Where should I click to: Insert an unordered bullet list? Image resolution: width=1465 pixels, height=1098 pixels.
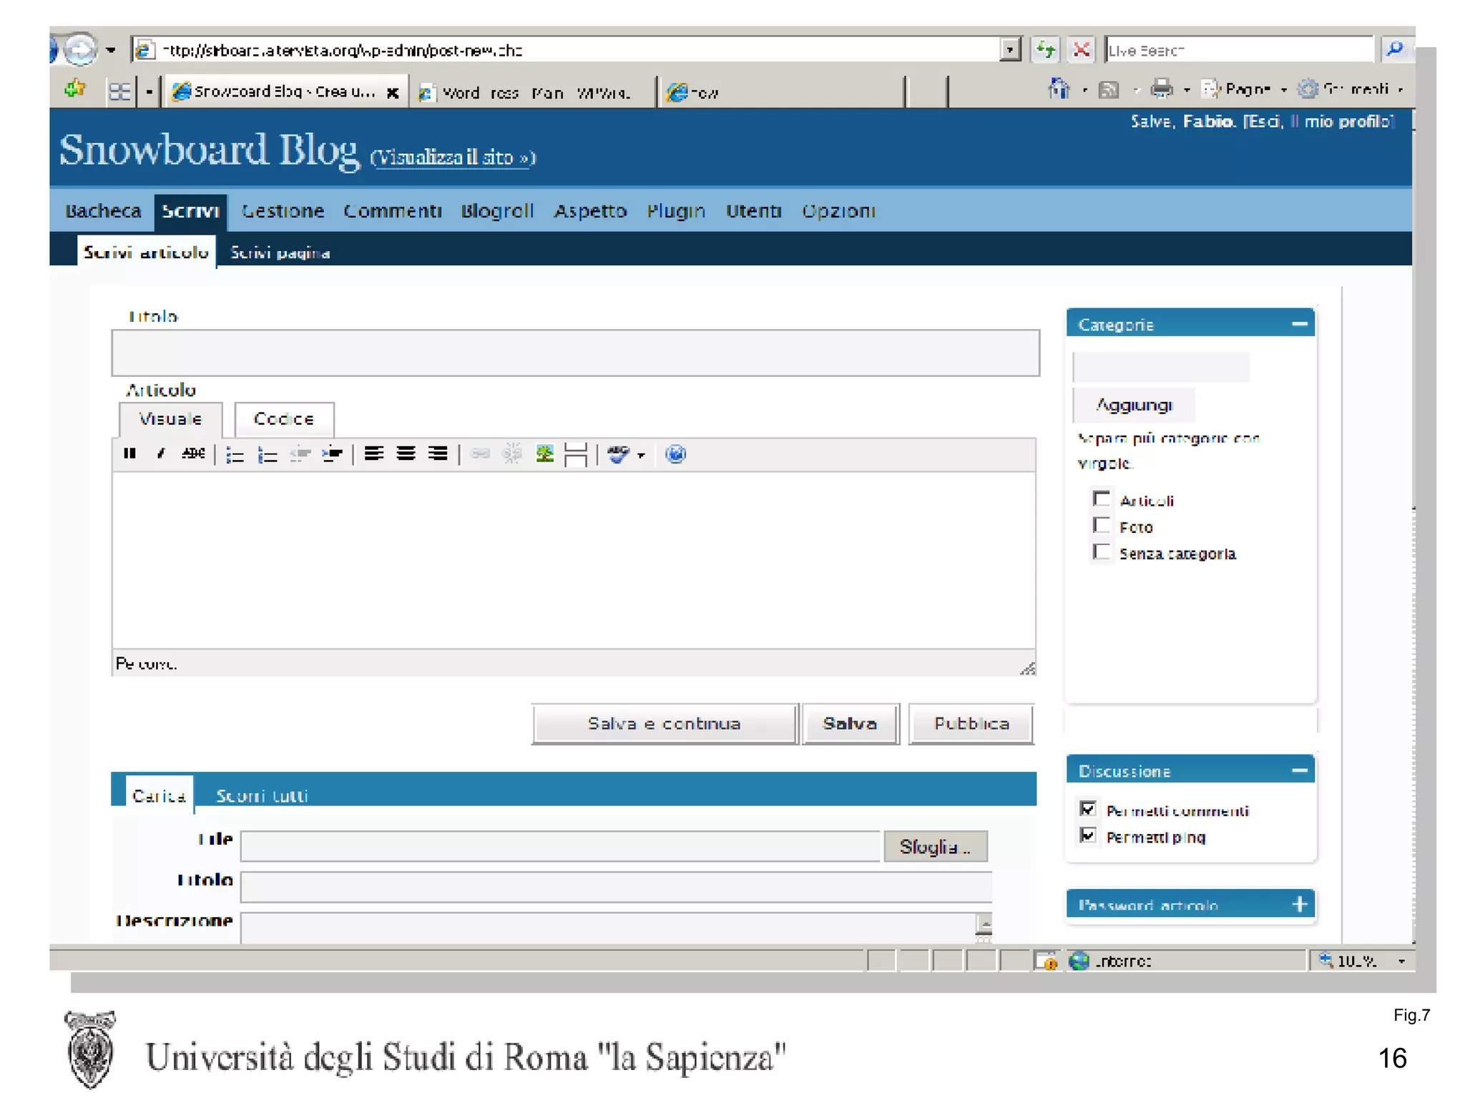(x=235, y=454)
